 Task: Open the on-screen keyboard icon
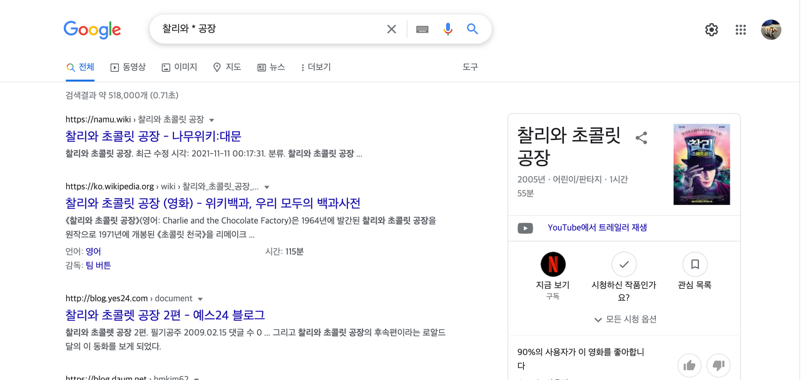click(x=422, y=29)
